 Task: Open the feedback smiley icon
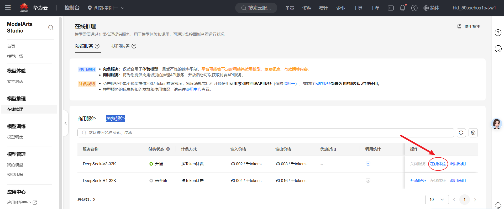[498, 49]
